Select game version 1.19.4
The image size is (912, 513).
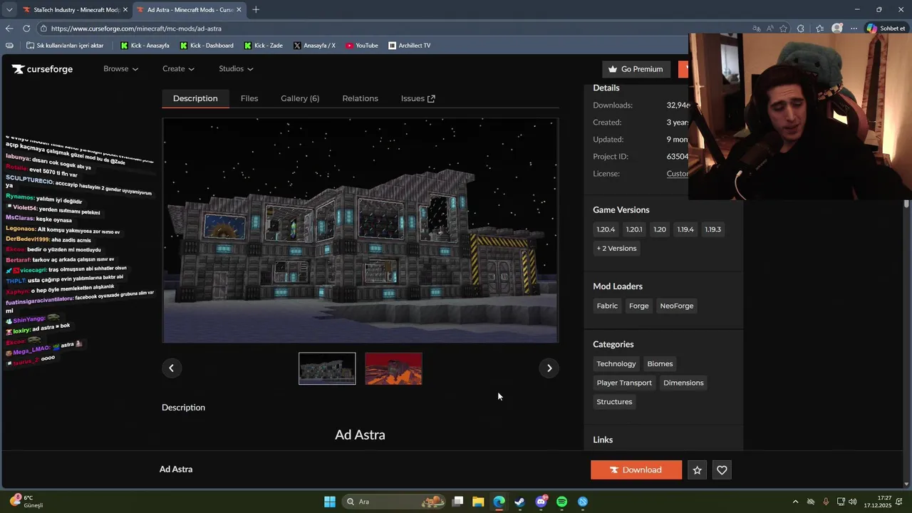pos(685,229)
